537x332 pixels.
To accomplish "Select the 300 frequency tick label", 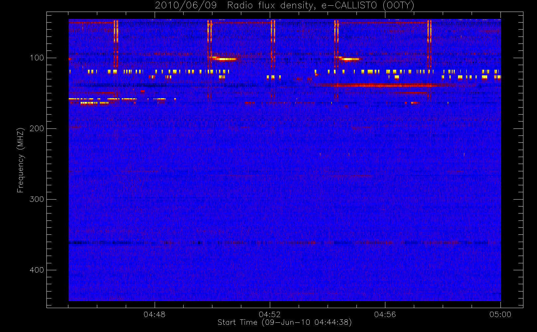I will pos(37,199).
